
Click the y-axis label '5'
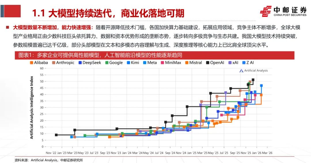click(42, 140)
